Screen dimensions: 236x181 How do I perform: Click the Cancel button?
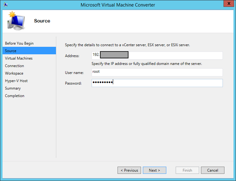[x=213, y=170]
